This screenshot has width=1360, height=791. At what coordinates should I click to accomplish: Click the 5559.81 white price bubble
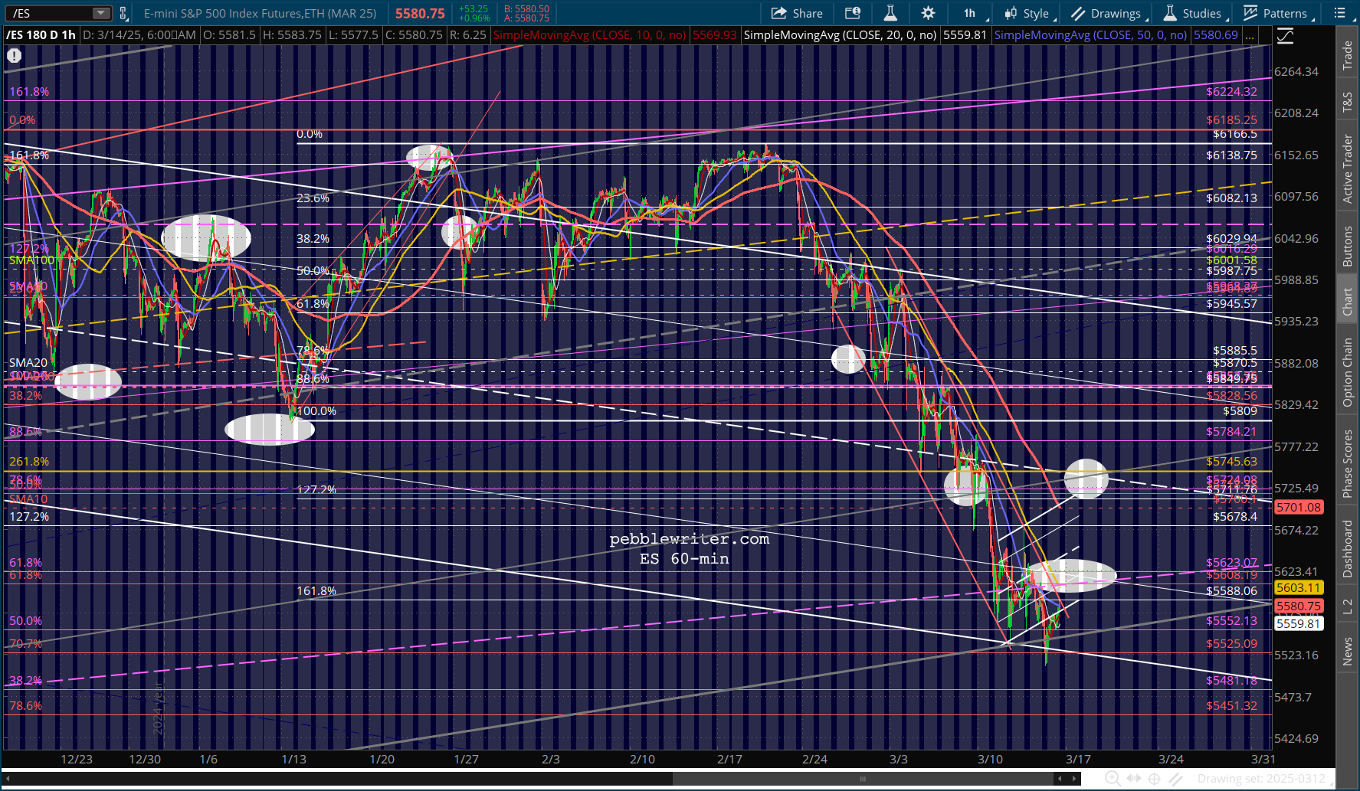coord(1299,623)
